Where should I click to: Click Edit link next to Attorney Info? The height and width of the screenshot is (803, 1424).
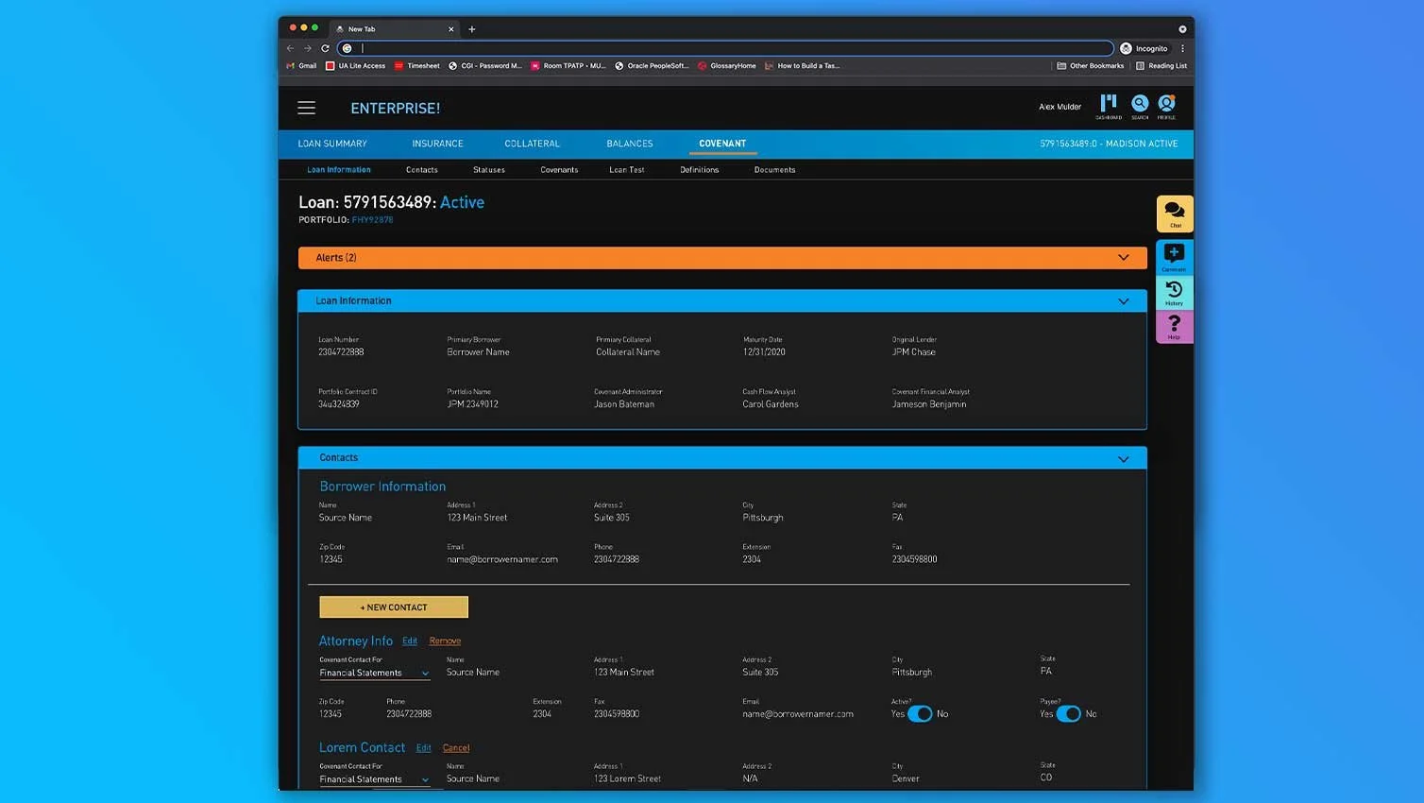(x=410, y=641)
